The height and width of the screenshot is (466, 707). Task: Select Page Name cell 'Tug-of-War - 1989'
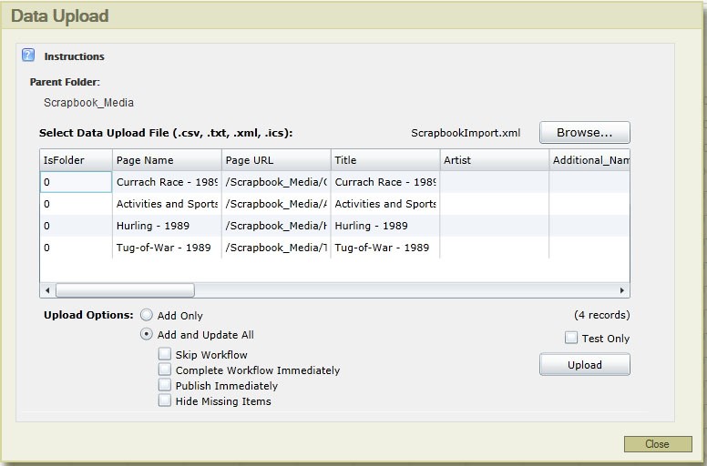[x=167, y=248]
